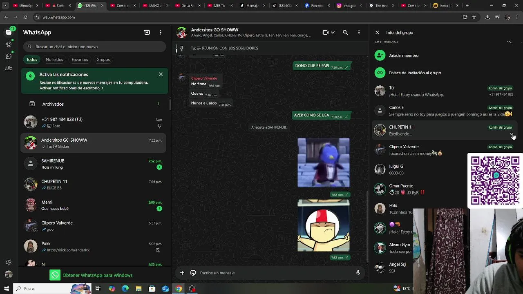Screen dimensions: 523x294
Task: Click the taskbar Buscar search box
Action: click(x=52, y=289)
